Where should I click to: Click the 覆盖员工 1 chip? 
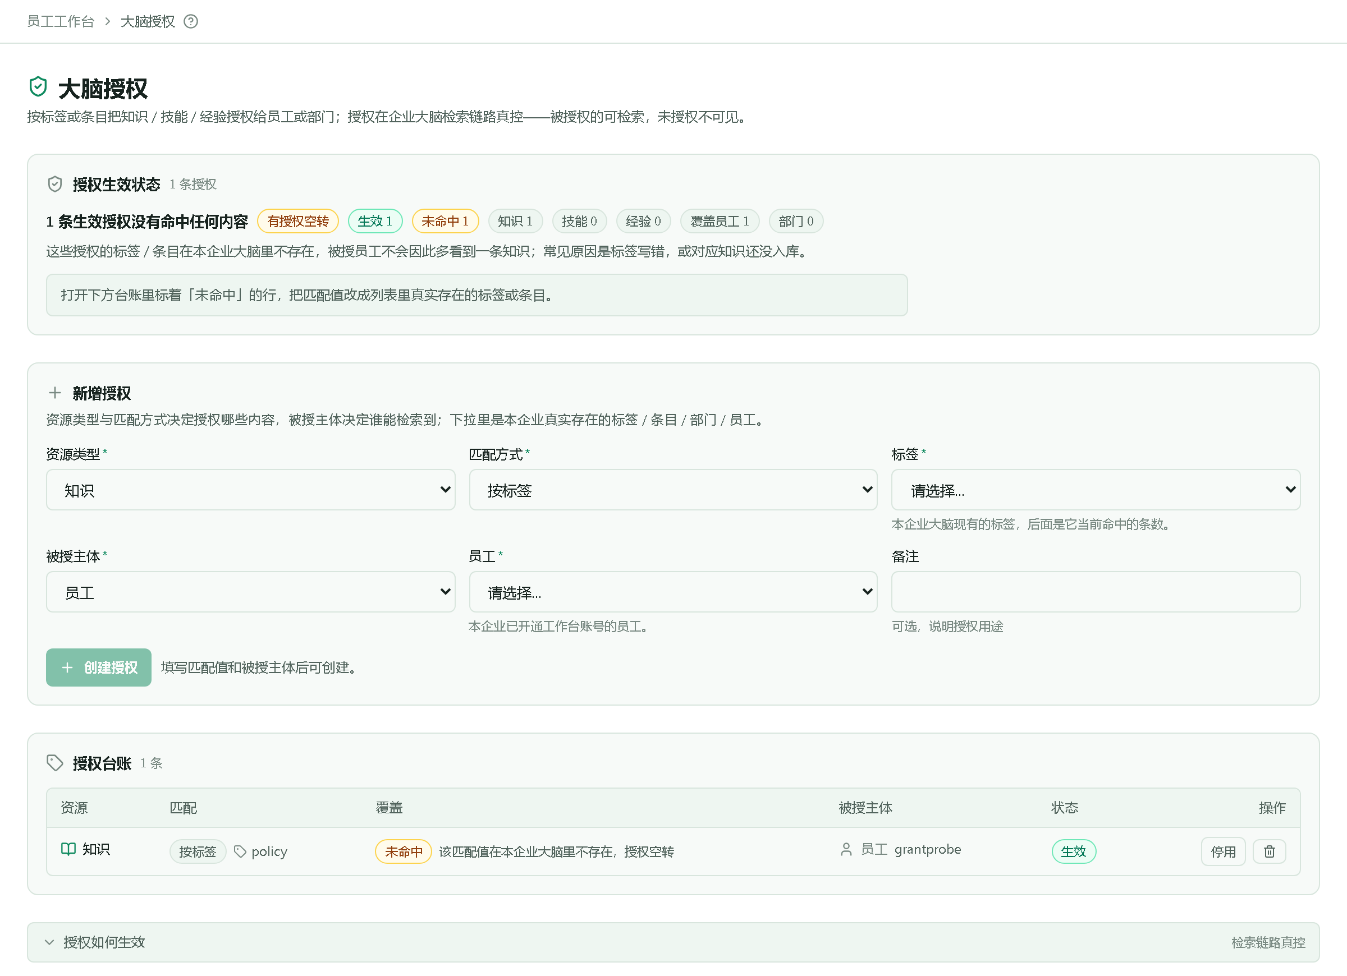(x=719, y=221)
